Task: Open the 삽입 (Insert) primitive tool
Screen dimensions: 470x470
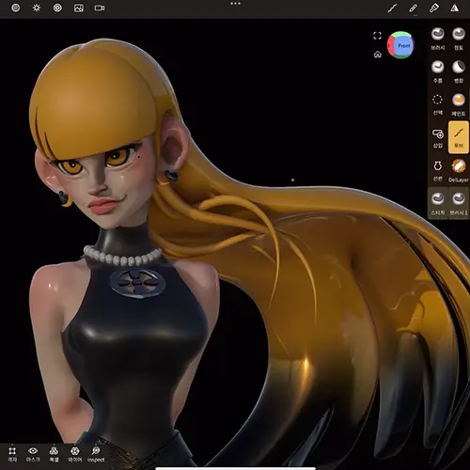Action: tap(438, 138)
